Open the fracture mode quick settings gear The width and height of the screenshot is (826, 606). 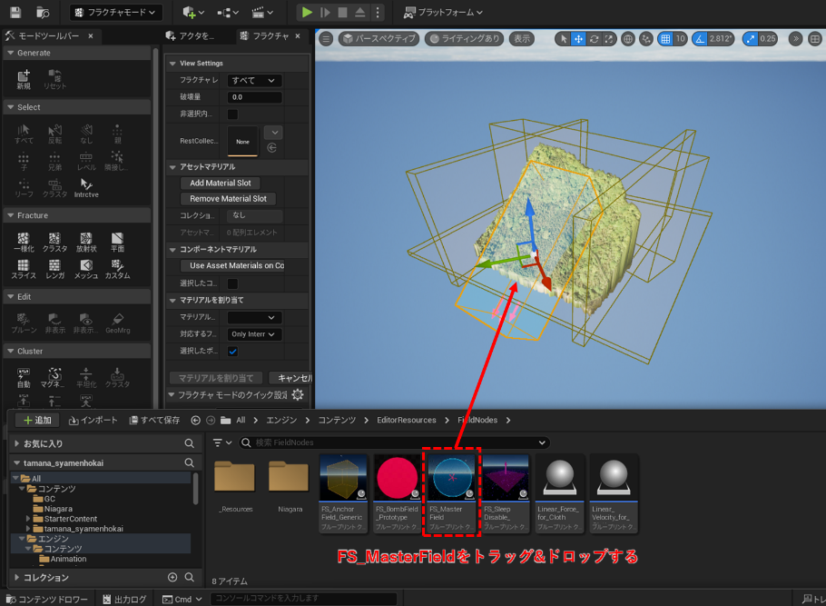(x=298, y=395)
